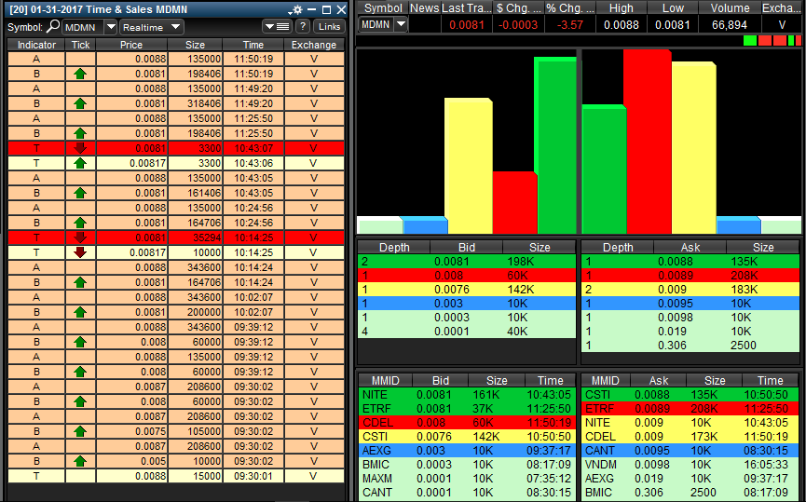Viewport: 806px width, 502px height.
Task: Click the tall red ask bar in depth chart
Action: tap(649, 142)
